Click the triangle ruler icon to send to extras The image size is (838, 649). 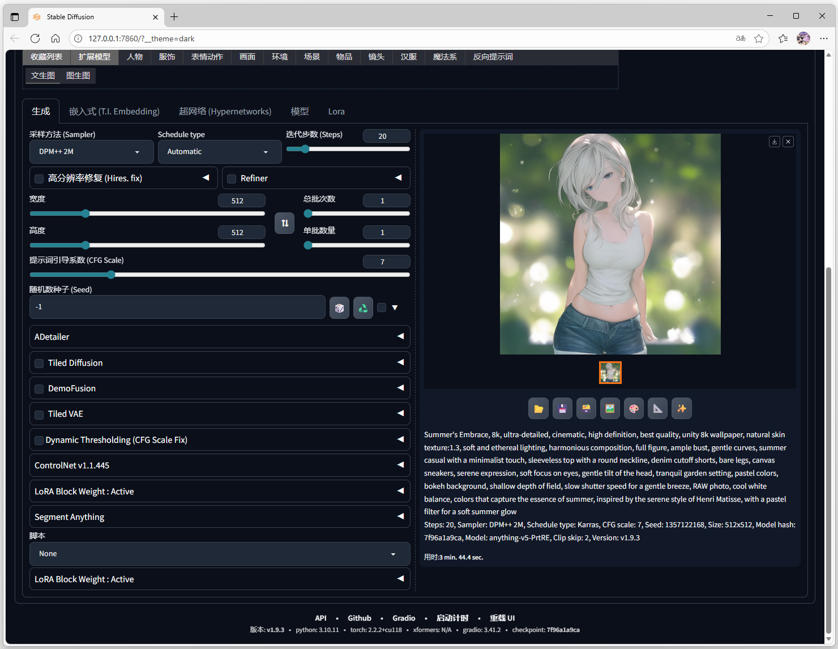coord(657,408)
